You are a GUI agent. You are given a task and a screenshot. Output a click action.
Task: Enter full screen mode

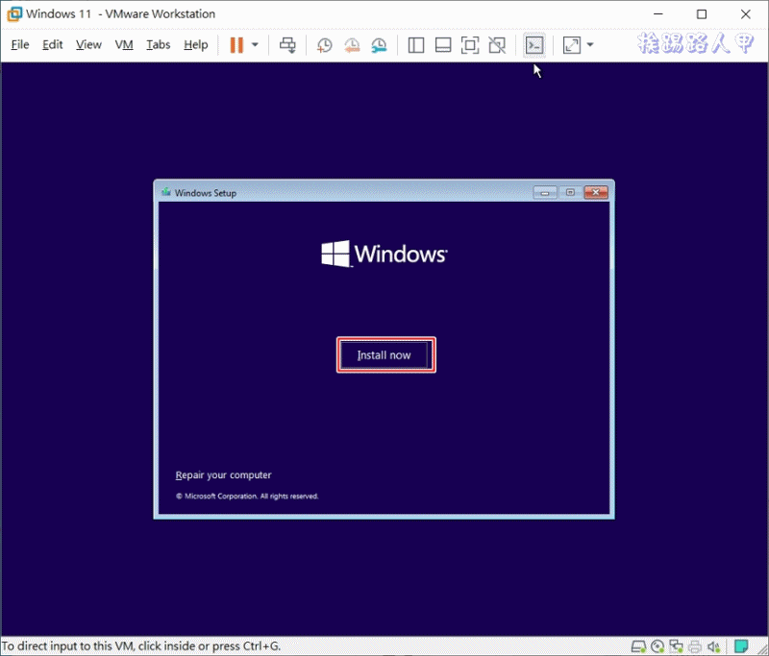[x=470, y=44]
